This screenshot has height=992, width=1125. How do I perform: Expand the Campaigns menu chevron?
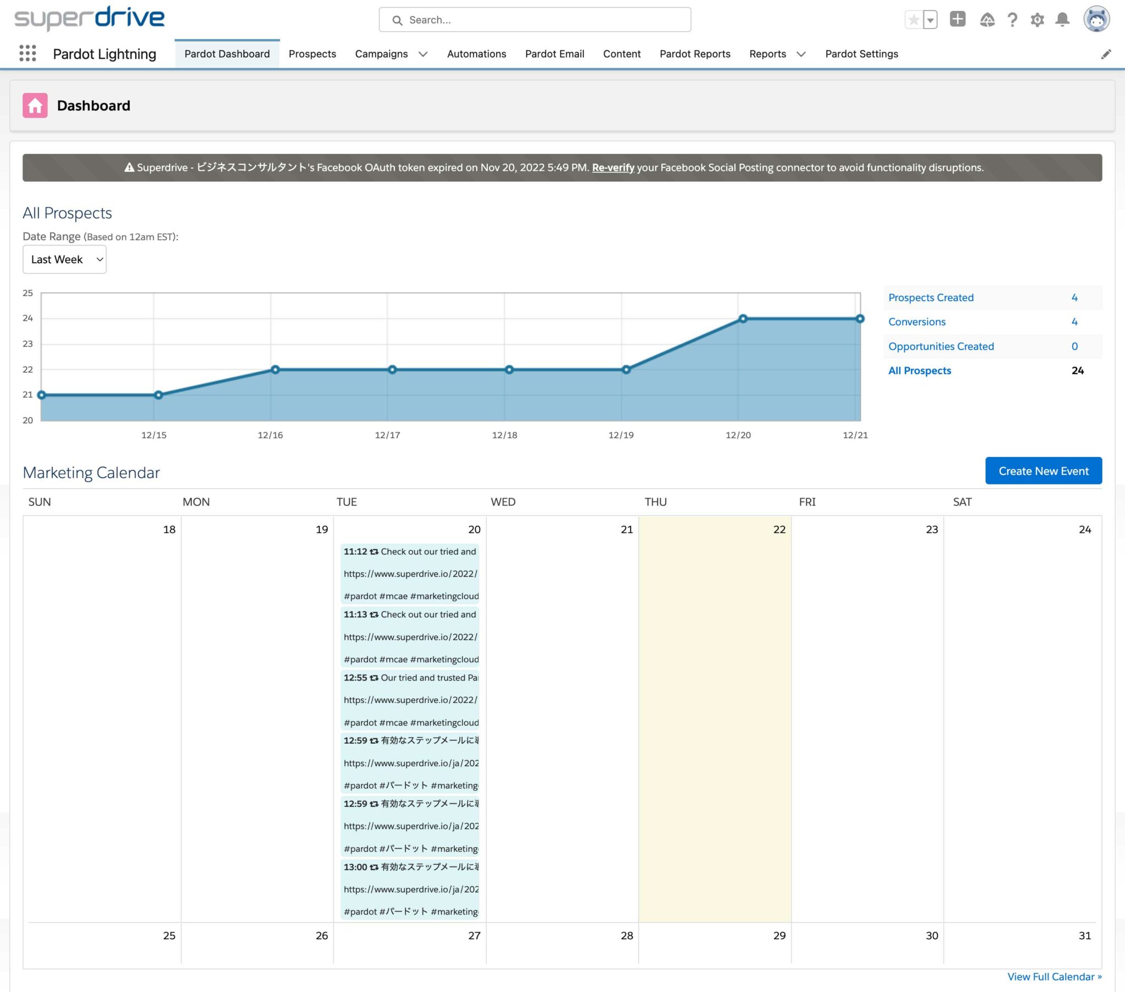click(423, 54)
